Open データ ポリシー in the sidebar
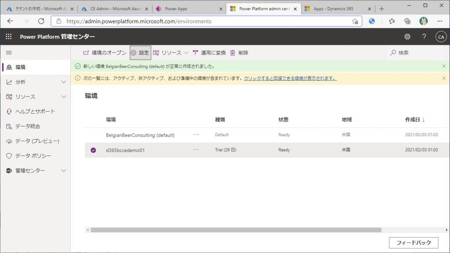Image resolution: width=450 pixels, height=253 pixels. pos(35,156)
